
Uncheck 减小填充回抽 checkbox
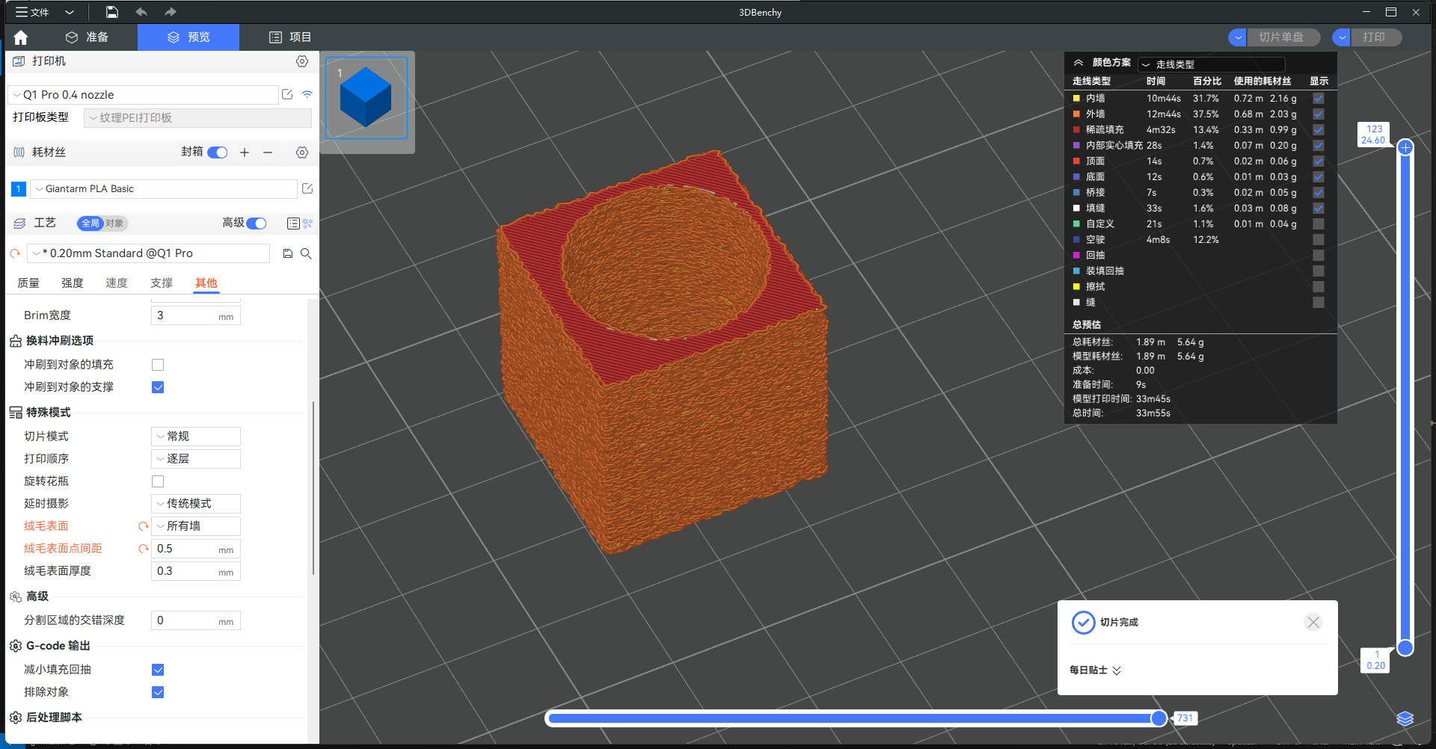click(x=158, y=670)
